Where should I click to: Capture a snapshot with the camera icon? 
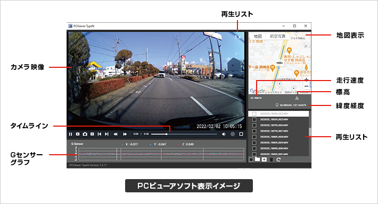(85, 134)
